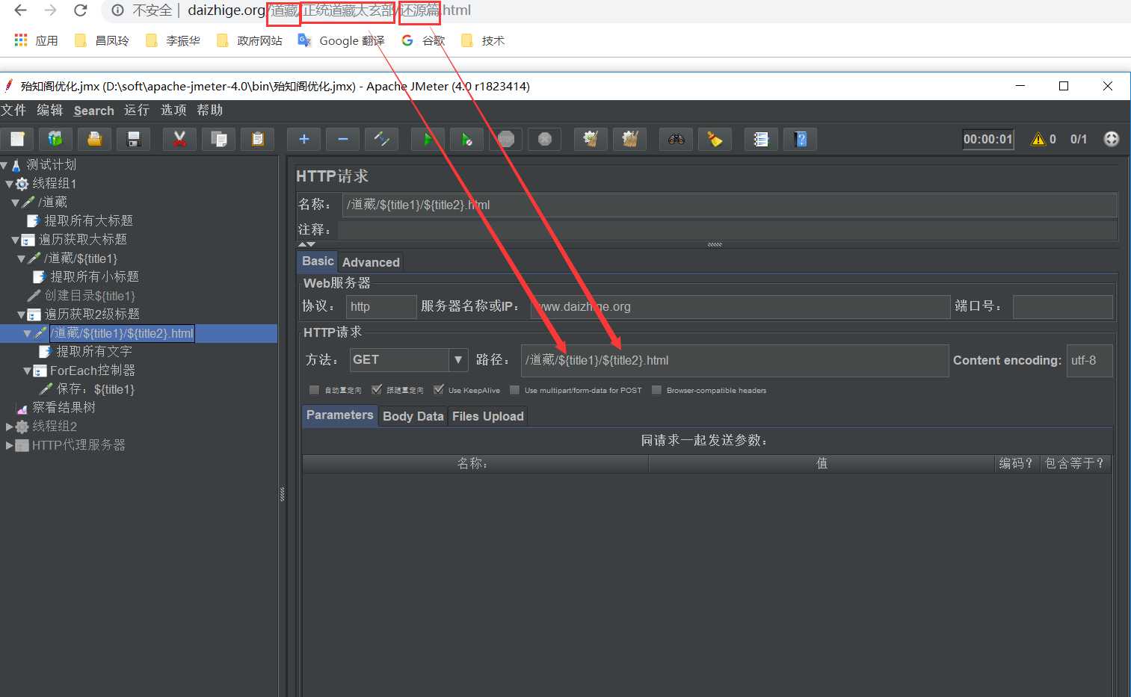This screenshot has height=697, width=1131.
Task: Switch to the Files Upload tab
Action: (x=488, y=416)
